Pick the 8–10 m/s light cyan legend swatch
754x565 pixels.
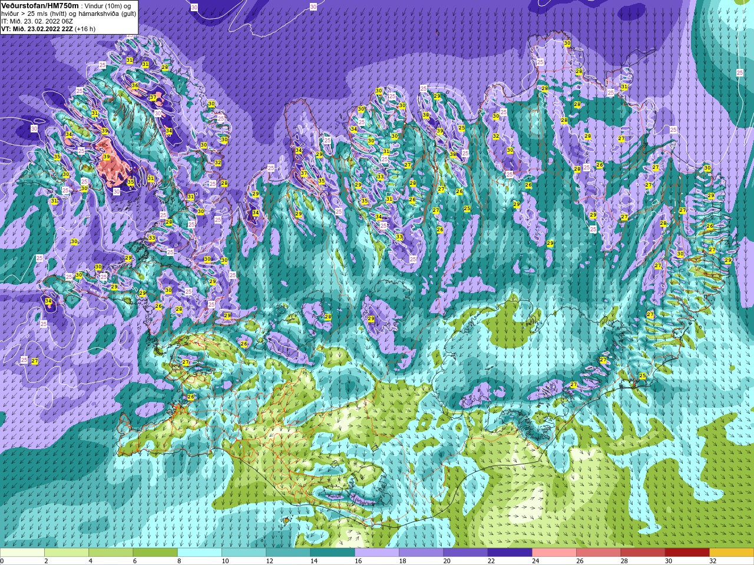tap(200, 553)
